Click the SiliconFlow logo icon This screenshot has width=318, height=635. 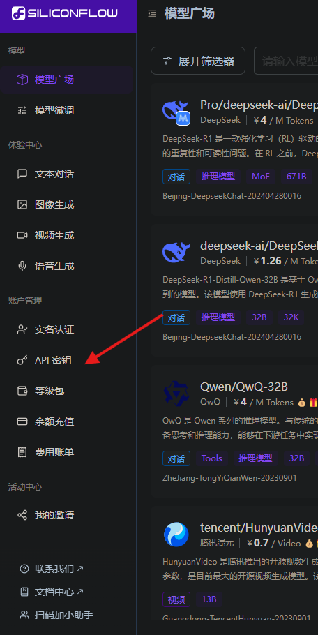[18, 13]
